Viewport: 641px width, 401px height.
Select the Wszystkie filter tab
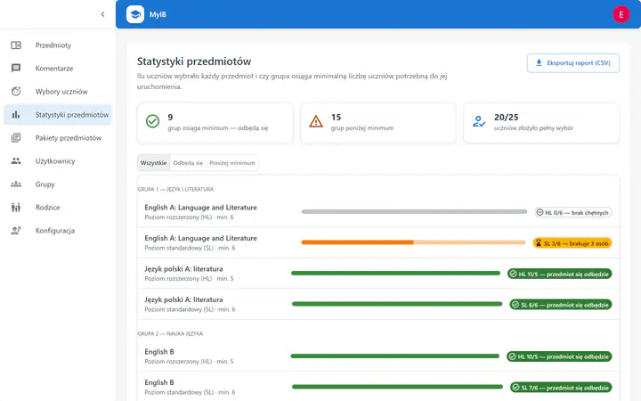click(x=153, y=163)
